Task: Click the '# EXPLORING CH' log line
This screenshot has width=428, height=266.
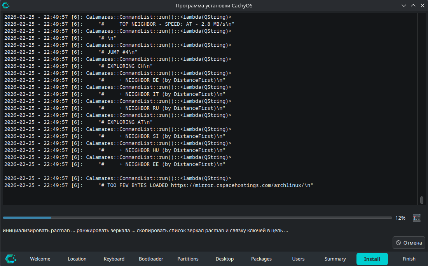Action: click(x=79, y=66)
